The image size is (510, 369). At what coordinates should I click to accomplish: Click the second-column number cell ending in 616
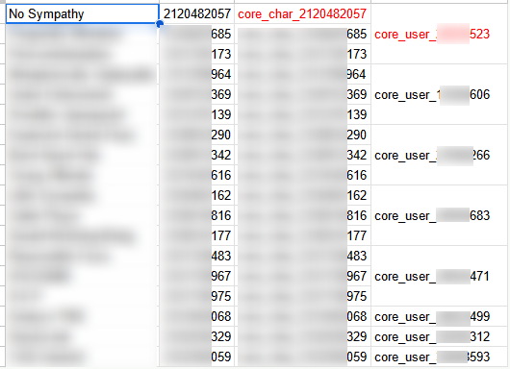(196, 175)
